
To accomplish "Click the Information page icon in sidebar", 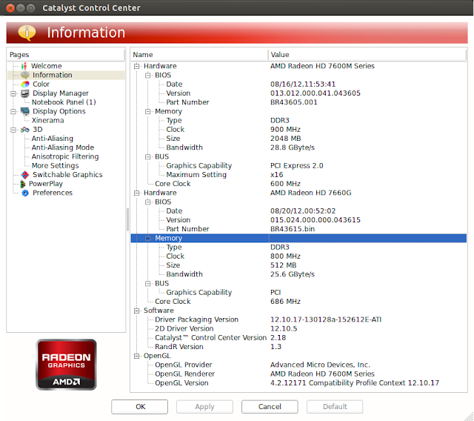I will 24,75.
